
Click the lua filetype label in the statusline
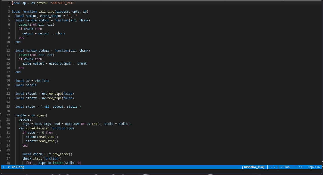(287, 167)
